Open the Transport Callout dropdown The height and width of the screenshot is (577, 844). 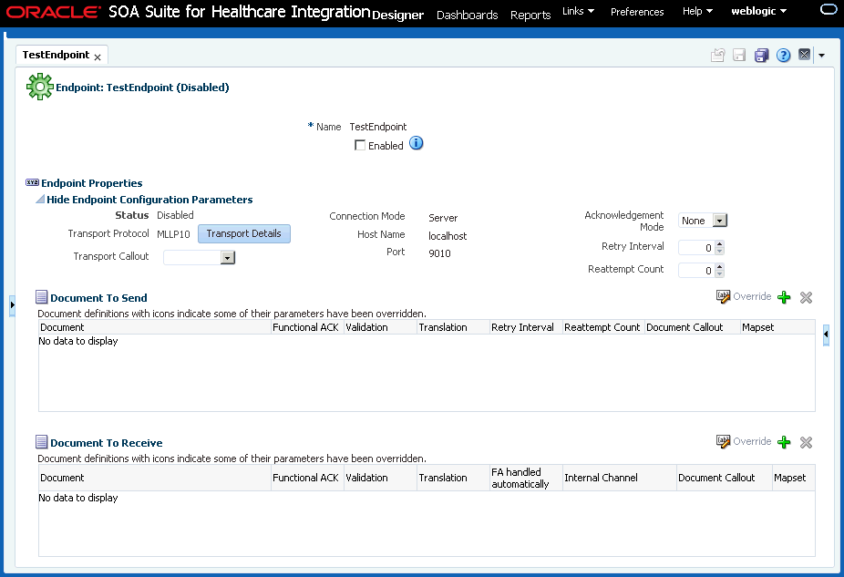click(x=228, y=258)
